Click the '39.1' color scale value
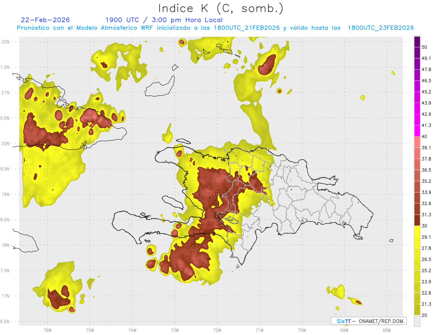This screenshot has height=335, width=434. 426,147
